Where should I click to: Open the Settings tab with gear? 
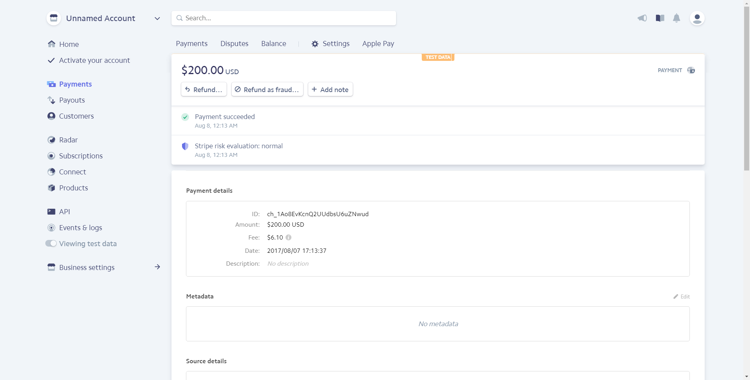click(330, 44)
